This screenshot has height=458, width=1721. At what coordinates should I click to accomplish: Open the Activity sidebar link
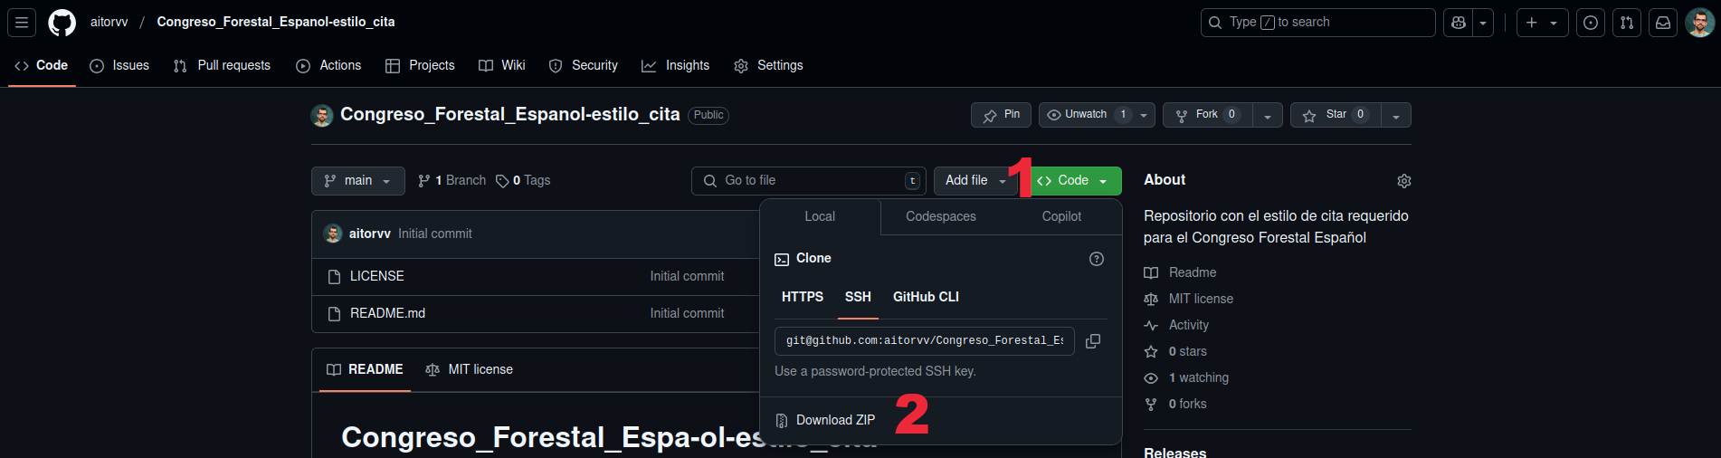coord(1177,325)
